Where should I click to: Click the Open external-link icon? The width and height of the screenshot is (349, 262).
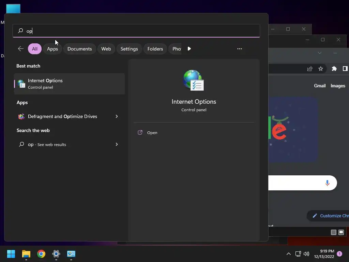coord(140,132)
